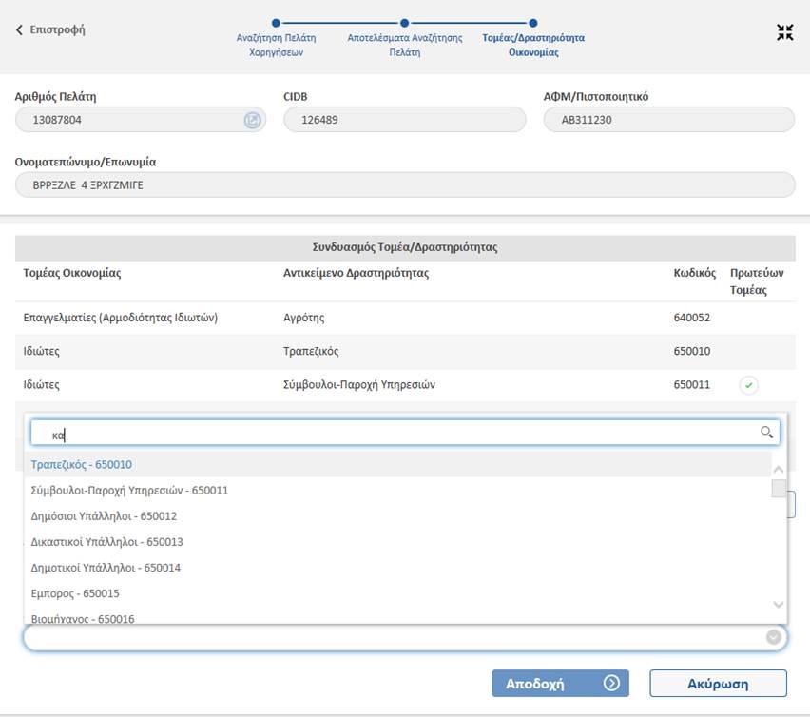Toggle the combo box arrow at list bottom

(774, 637)
